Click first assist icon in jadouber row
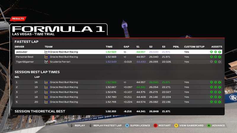237x133 pixels. [x=212, y=52]
